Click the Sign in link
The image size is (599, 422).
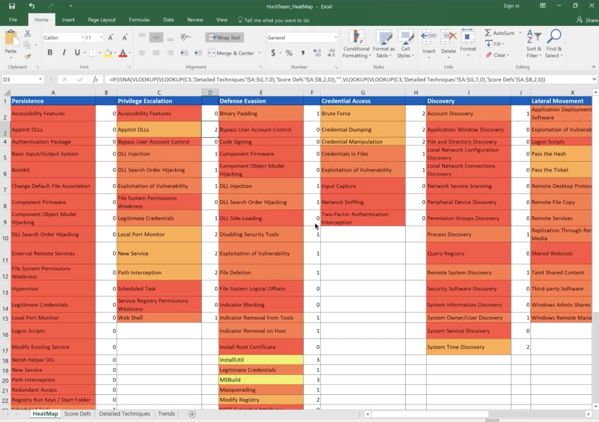tap(511, 6)
